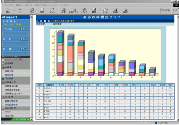Open the 機器台帳 link in sidebar
Screen dimensions: 179x125
9,71
